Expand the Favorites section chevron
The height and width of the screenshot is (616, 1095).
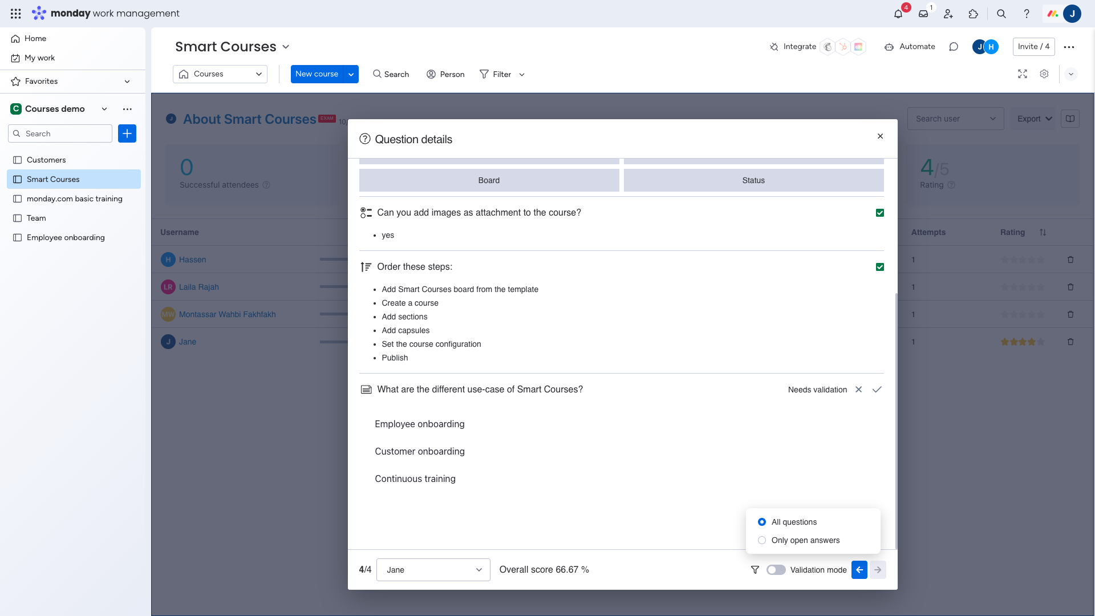[x=127, y=82]
